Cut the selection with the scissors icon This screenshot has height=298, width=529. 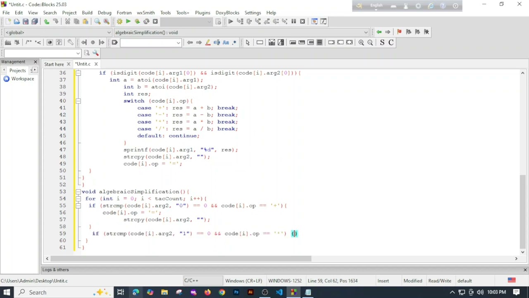[68, 22]
